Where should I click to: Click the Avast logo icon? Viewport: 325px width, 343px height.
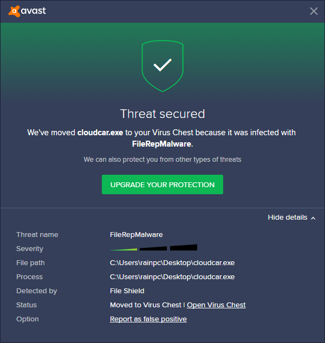click(x=13, y=11)
